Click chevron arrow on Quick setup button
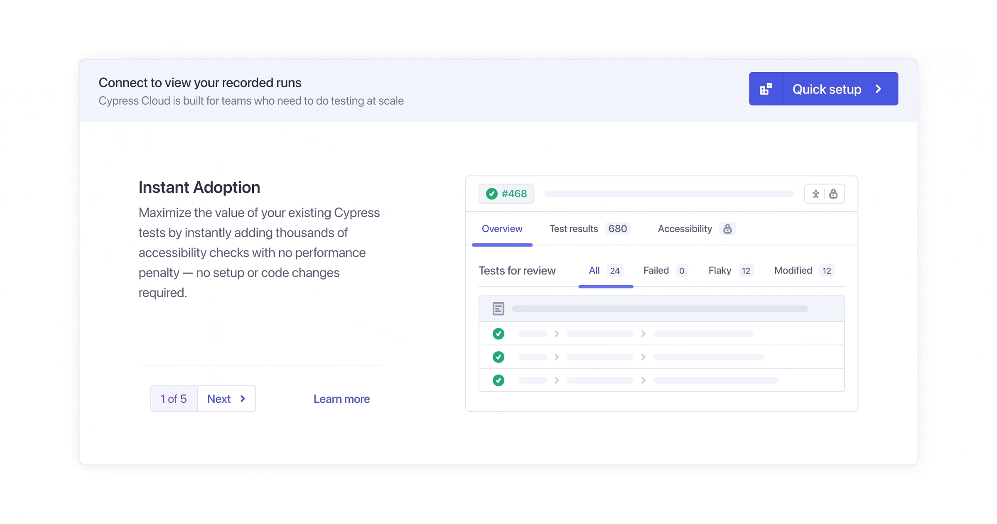 878,89
